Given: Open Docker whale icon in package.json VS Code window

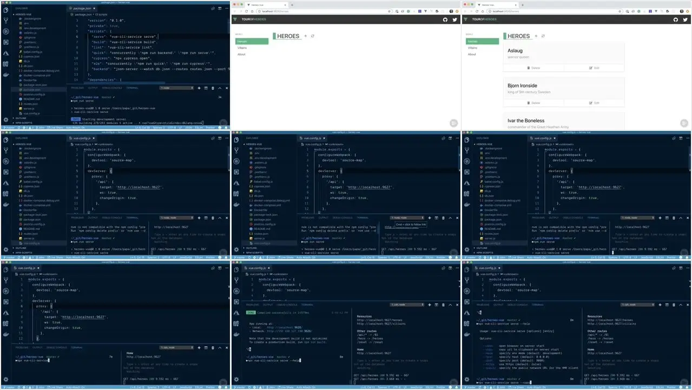Looking at the screenshot, I should pyautogui.click(x=5, y=75).
